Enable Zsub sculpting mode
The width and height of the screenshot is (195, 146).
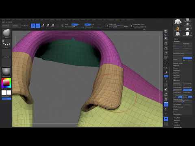(93, 24)
